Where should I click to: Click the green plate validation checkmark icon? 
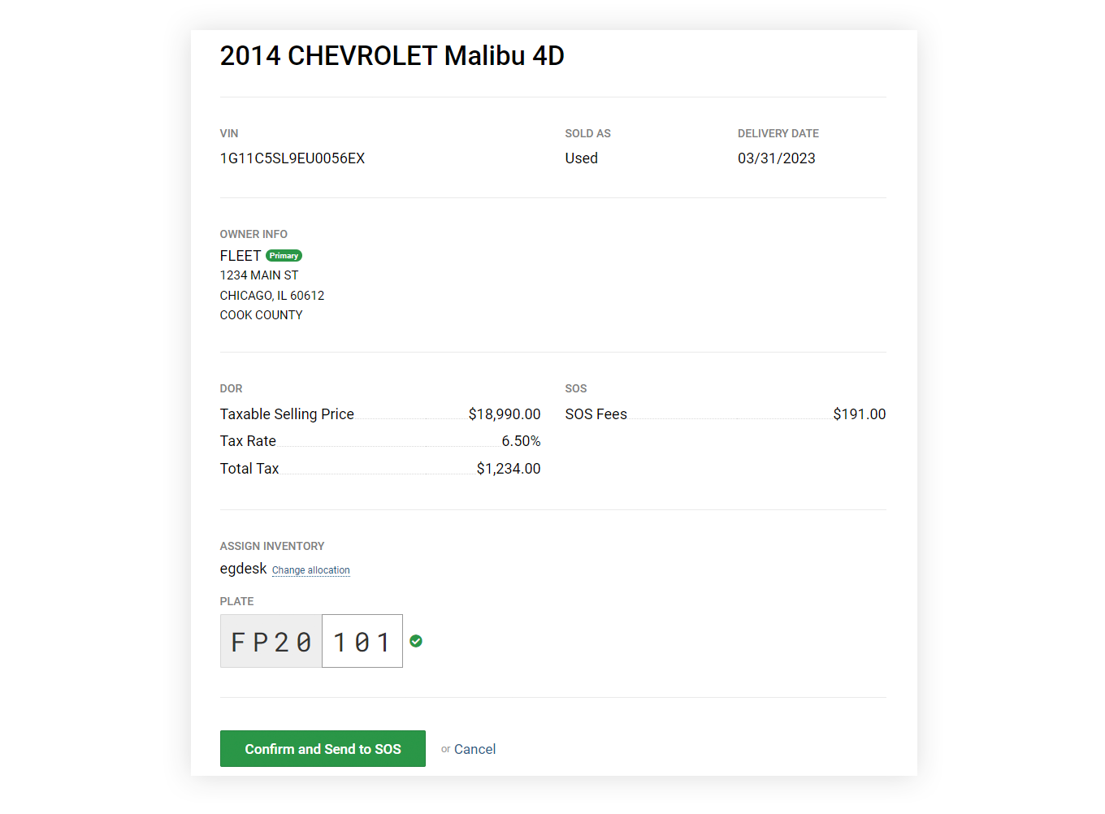(416, 642)
